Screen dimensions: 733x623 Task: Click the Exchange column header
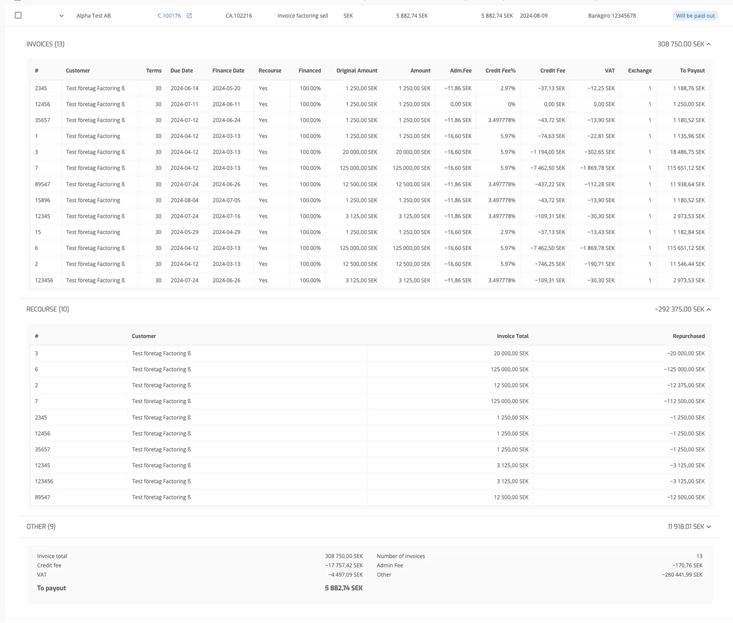click(640, 71)
